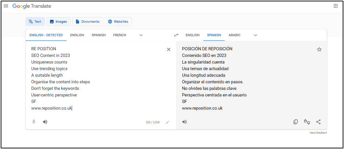Expand more target languages dropdown
This screenshot has width=344, height=149.
255,35
